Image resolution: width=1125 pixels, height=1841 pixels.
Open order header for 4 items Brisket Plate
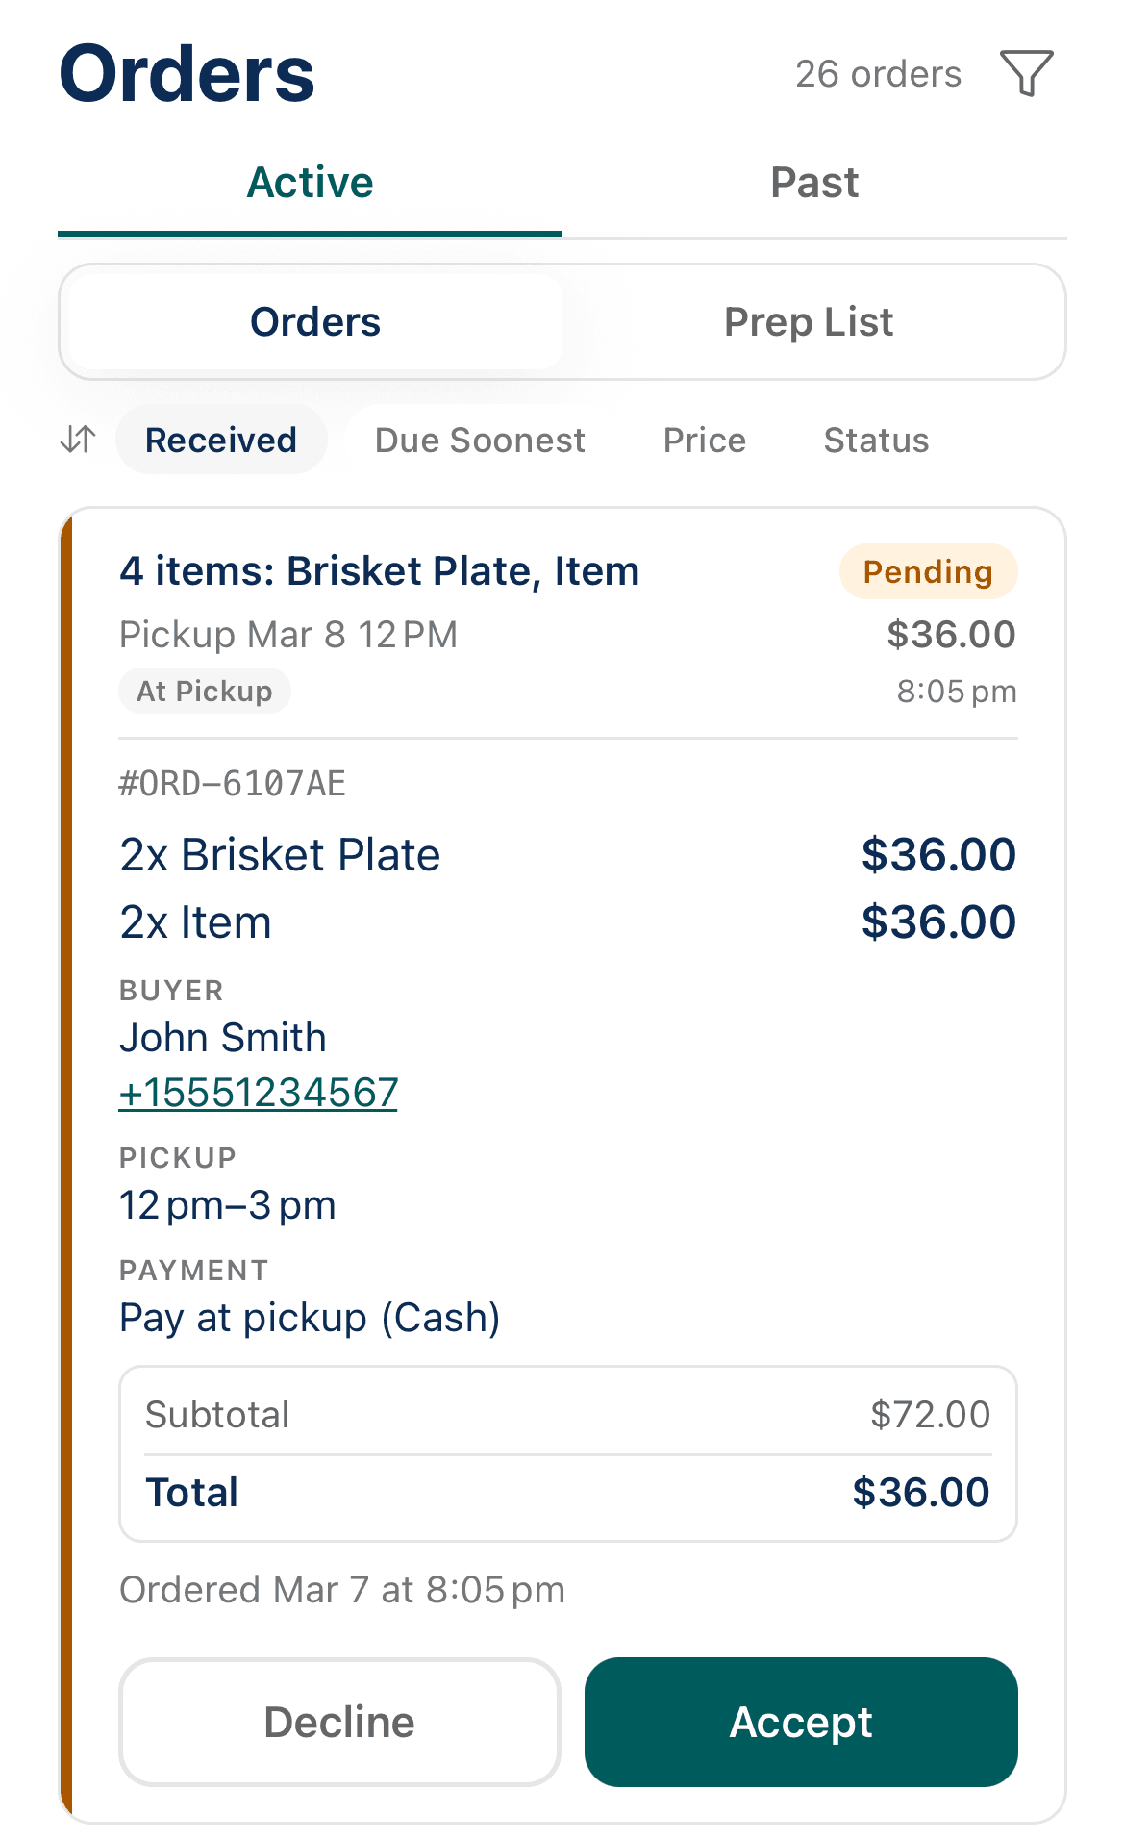(379, 569)
